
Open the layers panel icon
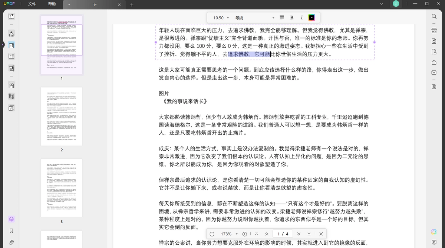[x=11, y=219]
